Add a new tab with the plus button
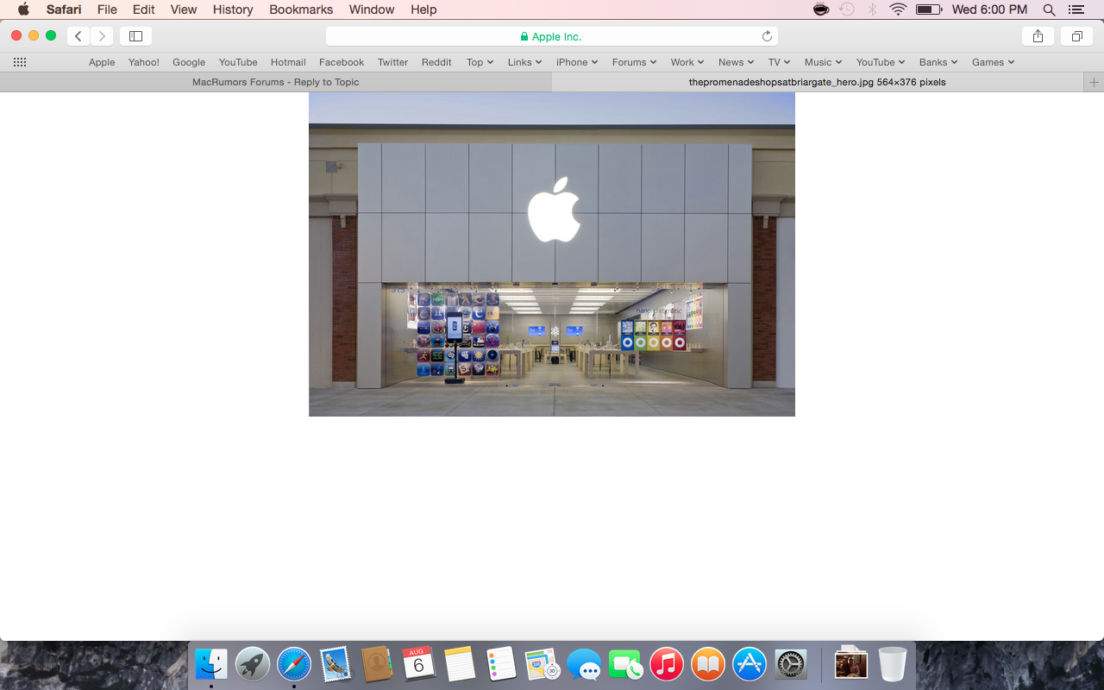The image size is (1104, 690). 1094,82
